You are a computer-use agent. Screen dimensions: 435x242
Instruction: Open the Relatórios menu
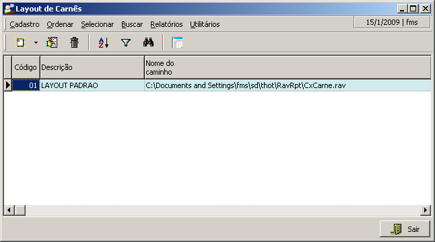(166, 24)
